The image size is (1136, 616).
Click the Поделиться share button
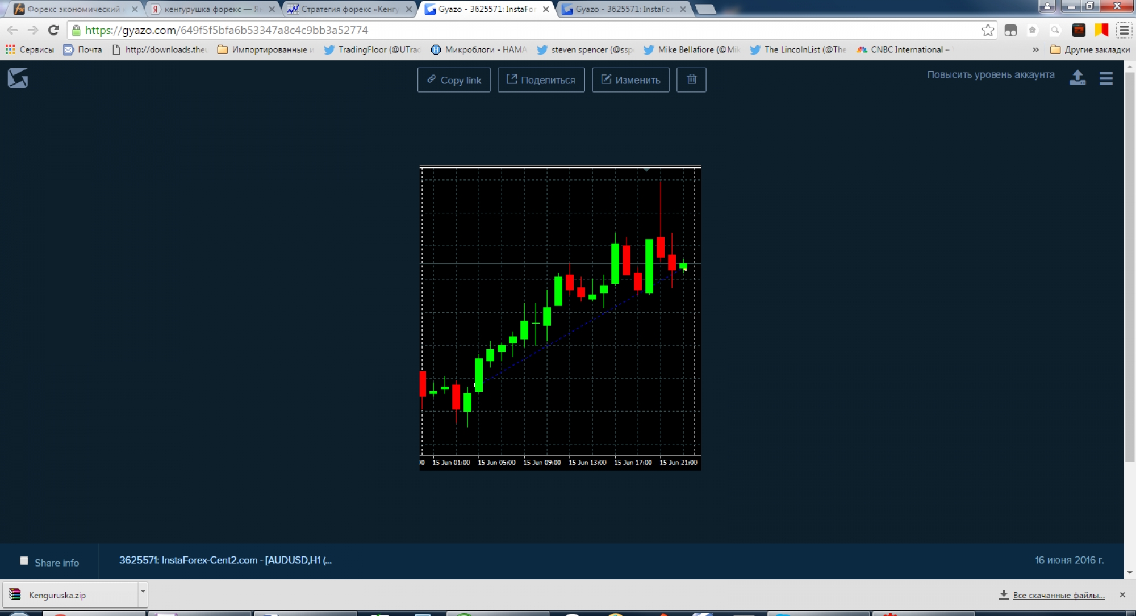coord(541,80)
